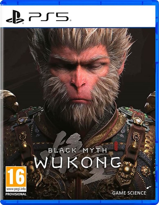Image resolution: width=159 pixels, height=205 pixels.
Task: Click the small Game Science logo mark
Action: pos(148,188)
